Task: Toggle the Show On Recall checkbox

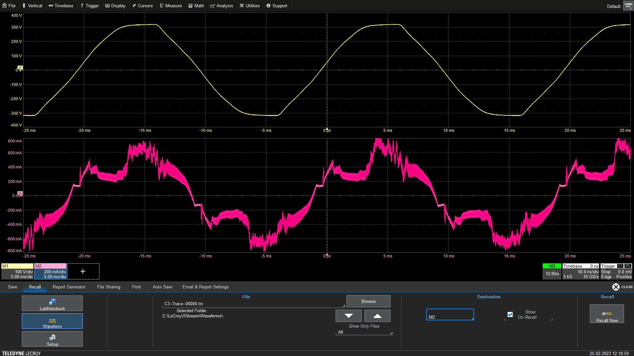Action: [510, 314]
